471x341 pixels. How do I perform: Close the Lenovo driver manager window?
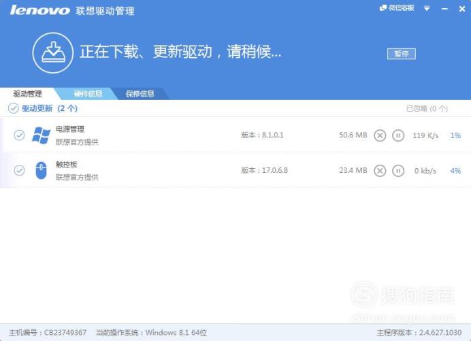pyautogui.click(x=462, y=9)
